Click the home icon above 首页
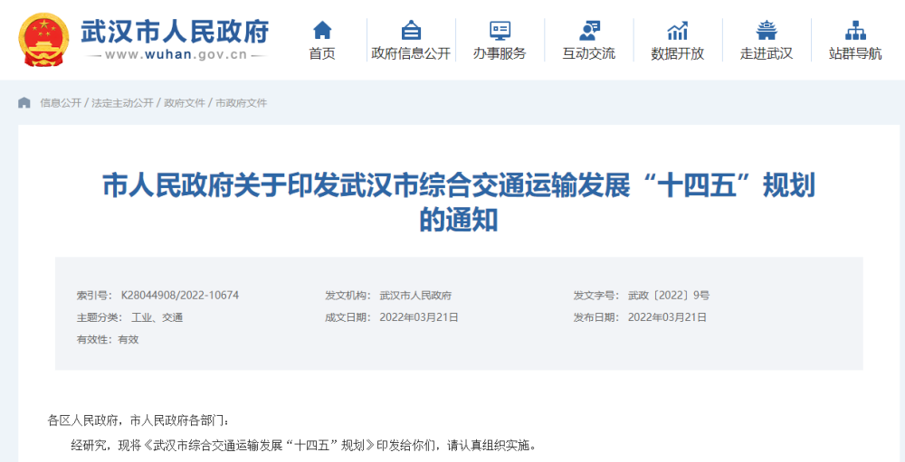Viewport: 905px width, 462px height. click(322, 31)
